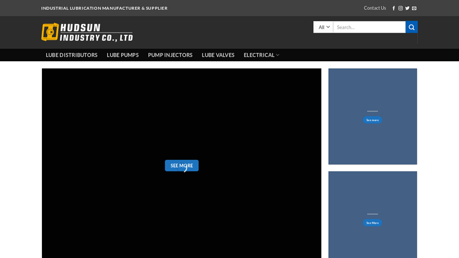
Task: Click See More on lower blue banner
Action: 372,223
